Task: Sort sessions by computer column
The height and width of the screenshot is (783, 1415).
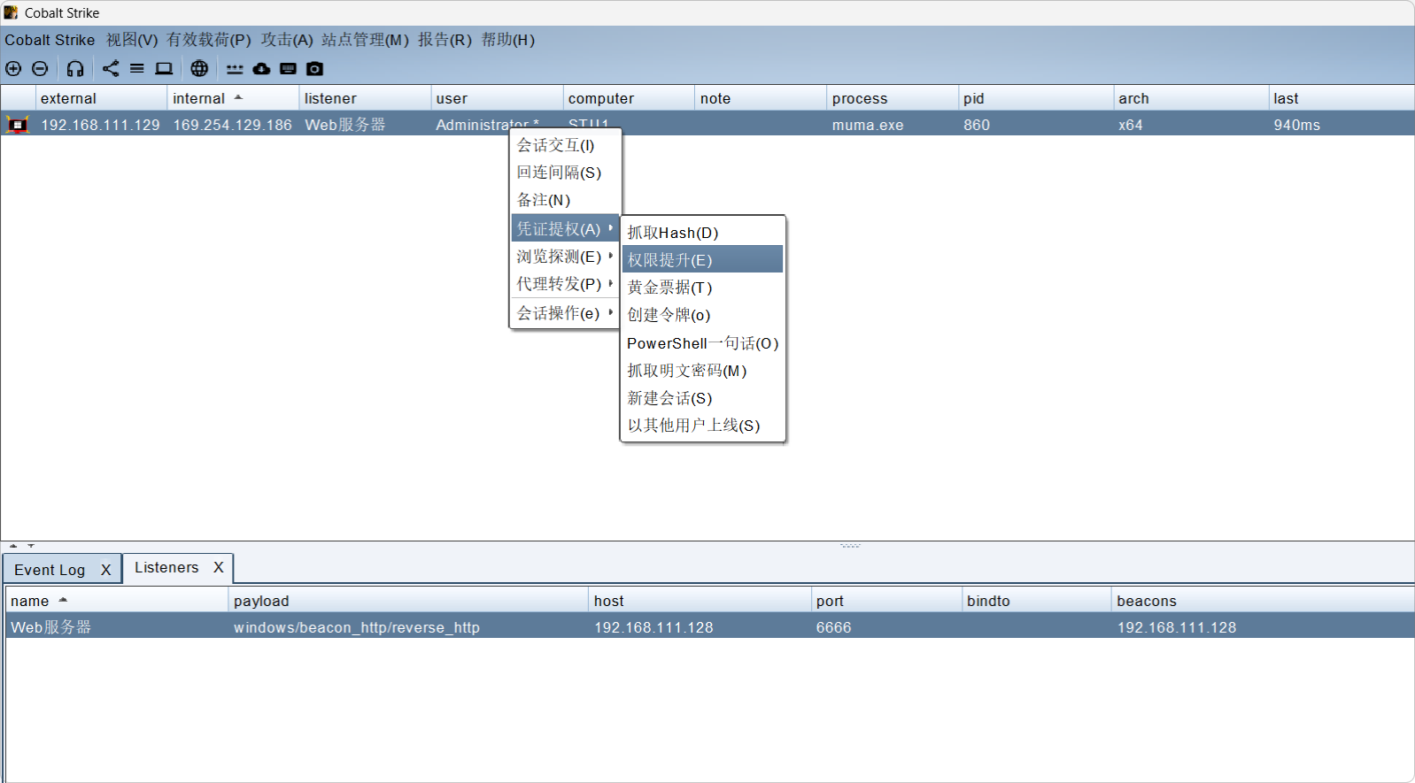Action: 629,98
